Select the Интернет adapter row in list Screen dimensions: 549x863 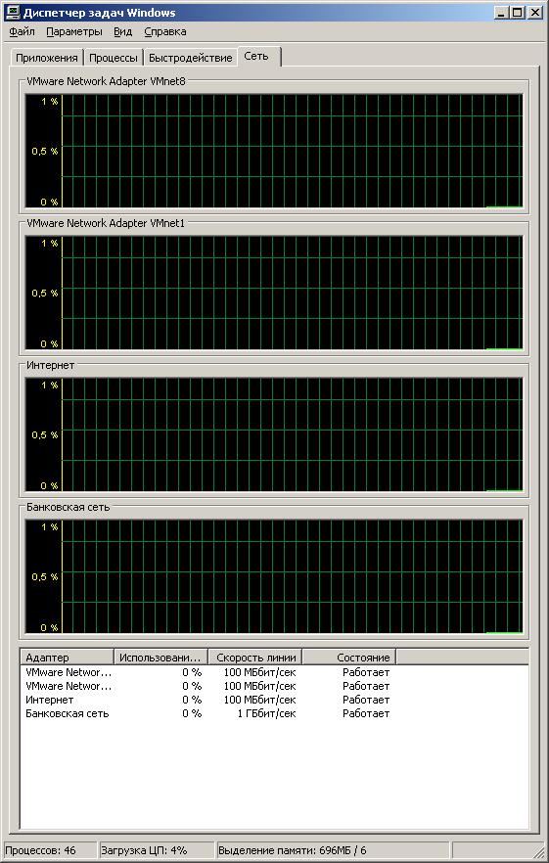point(208,701)
